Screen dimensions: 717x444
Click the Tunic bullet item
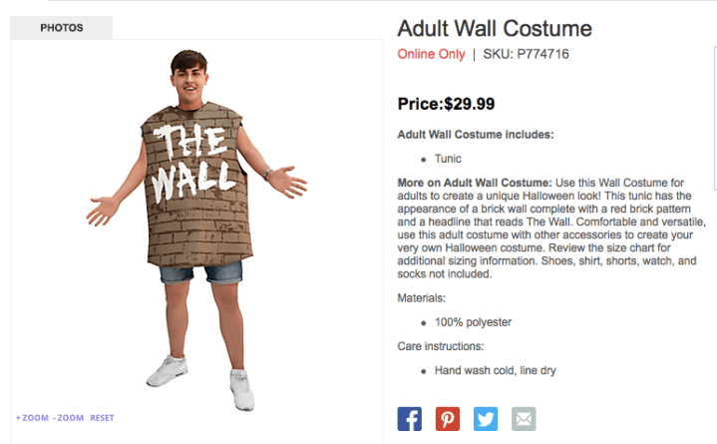448,159
